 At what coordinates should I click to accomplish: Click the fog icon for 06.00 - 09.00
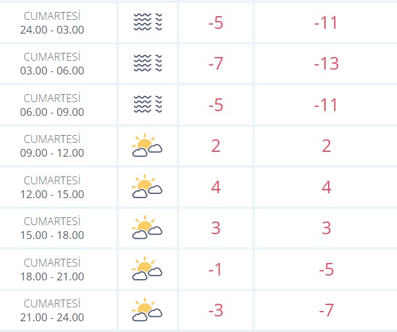click(148, 104)
